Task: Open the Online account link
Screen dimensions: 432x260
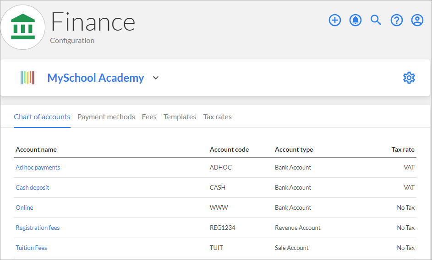Action: click(x=24, y=207)
